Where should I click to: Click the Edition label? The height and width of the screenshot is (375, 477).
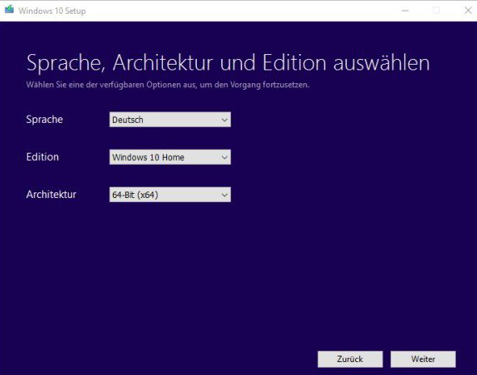[42, 157]
